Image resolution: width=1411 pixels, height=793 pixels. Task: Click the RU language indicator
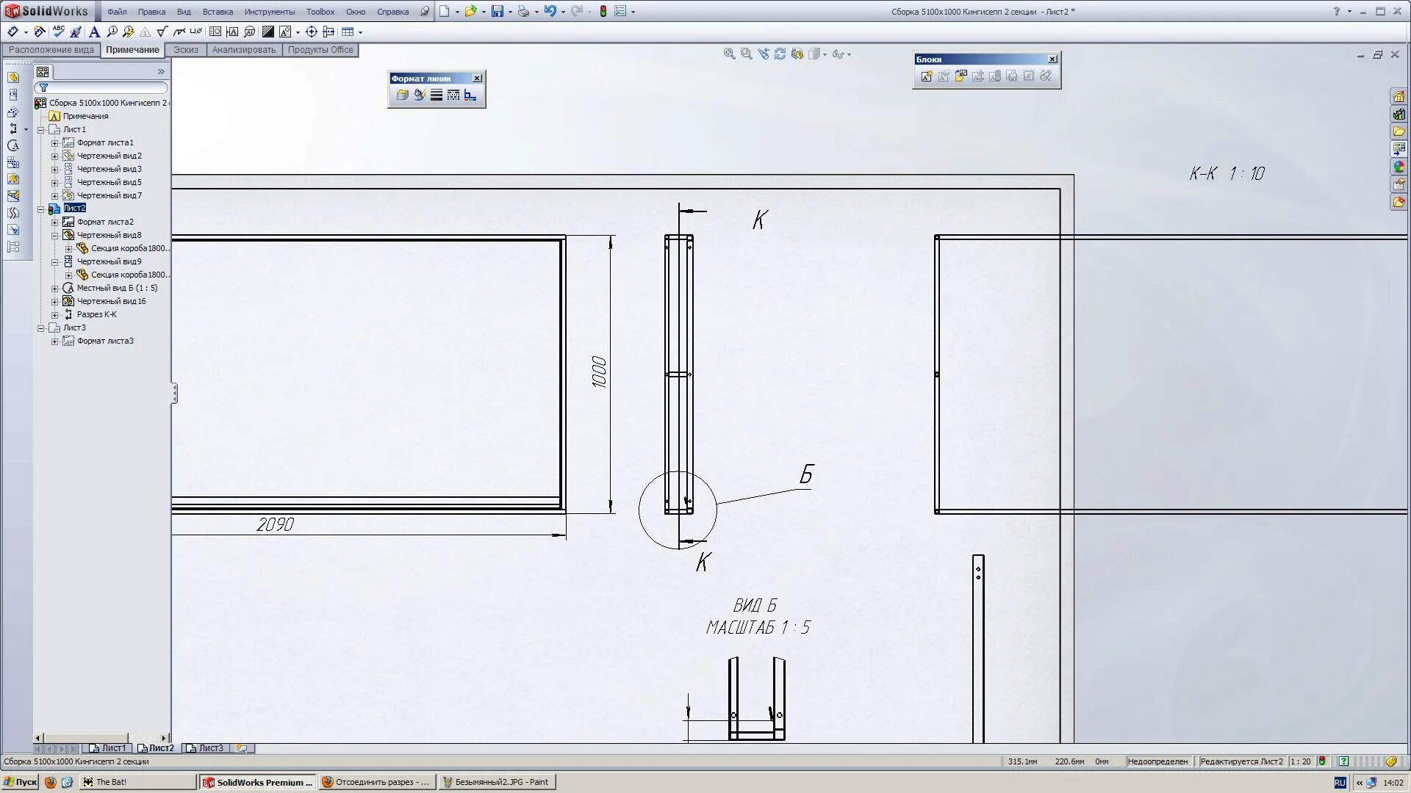pyautogui.click(x=1340, y=783)
